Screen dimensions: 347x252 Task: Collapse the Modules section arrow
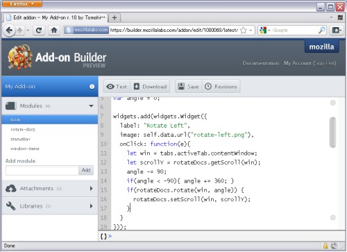91,106
